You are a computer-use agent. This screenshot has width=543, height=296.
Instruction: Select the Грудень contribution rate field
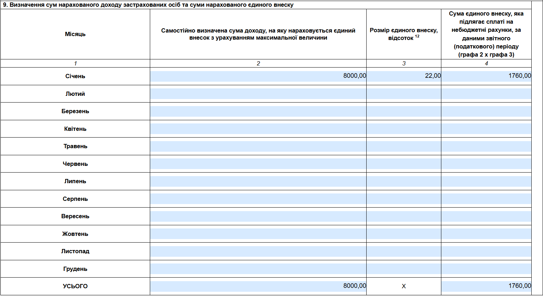pos(403,269)
